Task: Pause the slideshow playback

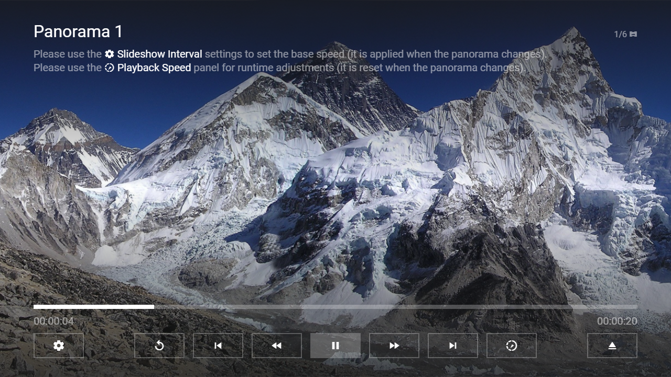Action: (x=335, y=346)
